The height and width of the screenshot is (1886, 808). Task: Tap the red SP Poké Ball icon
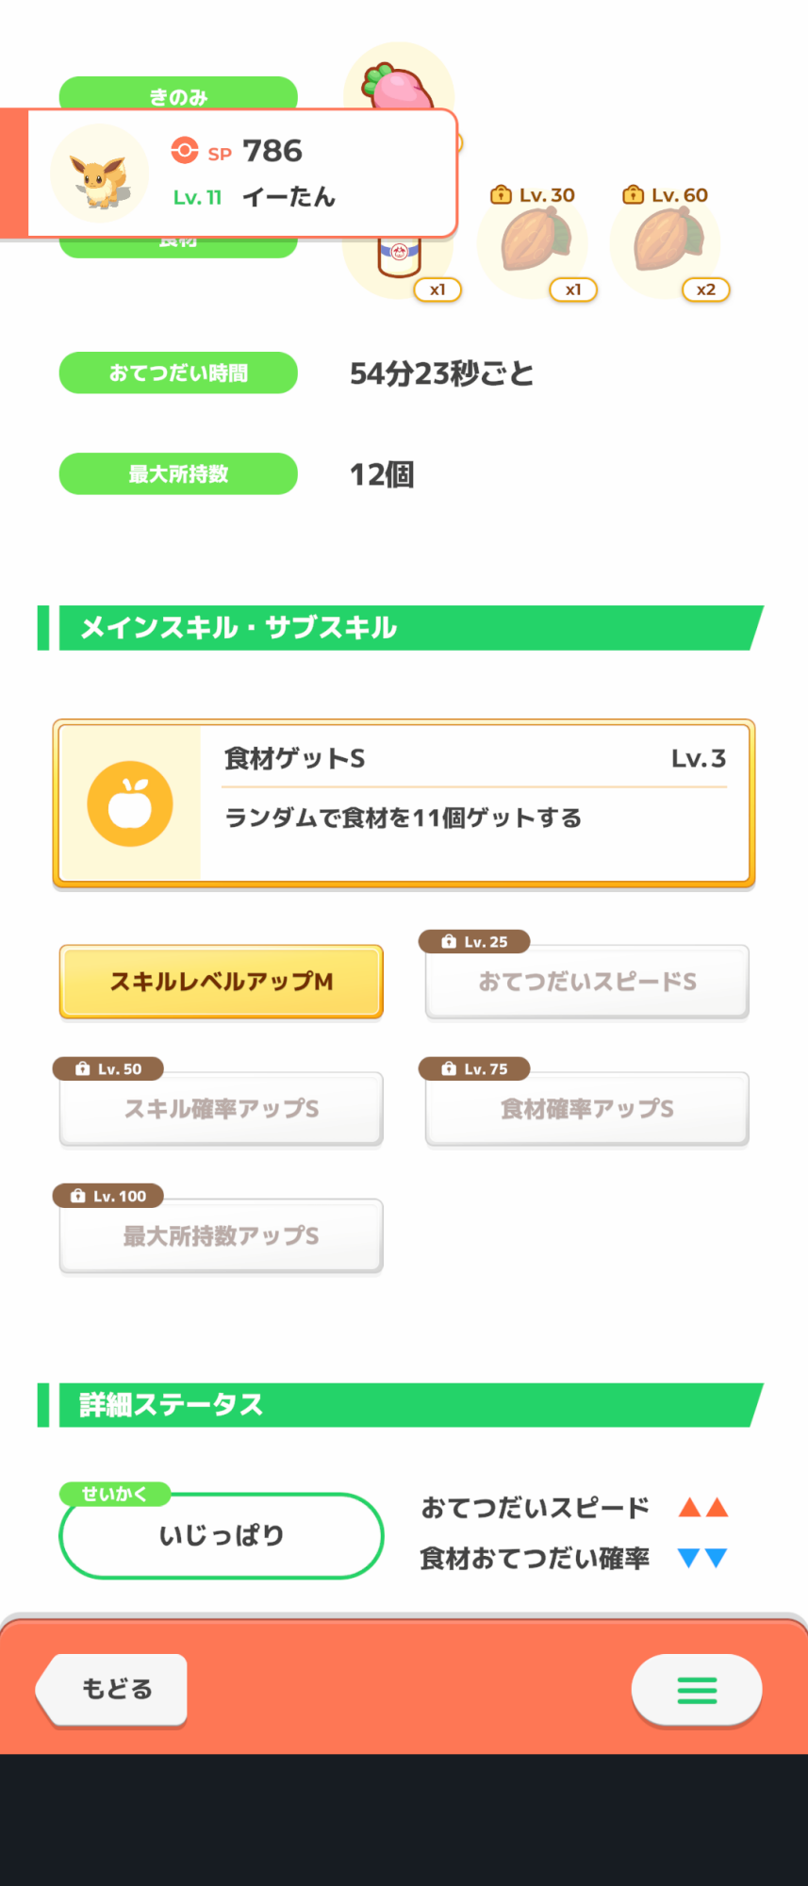185,151
